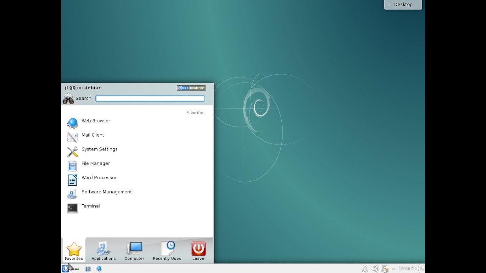The image size is (486, 273).
Task: Open the Leave tab
Action: [x=198, y=251]
